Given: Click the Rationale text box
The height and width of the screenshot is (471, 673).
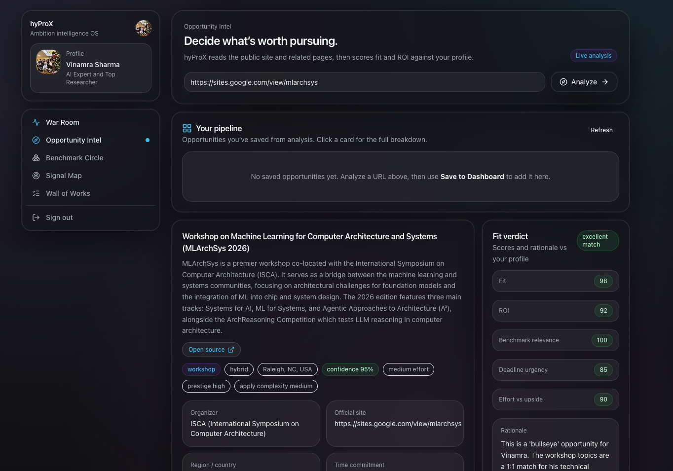Looking at the screenshot, I should (x=556, y=445).
